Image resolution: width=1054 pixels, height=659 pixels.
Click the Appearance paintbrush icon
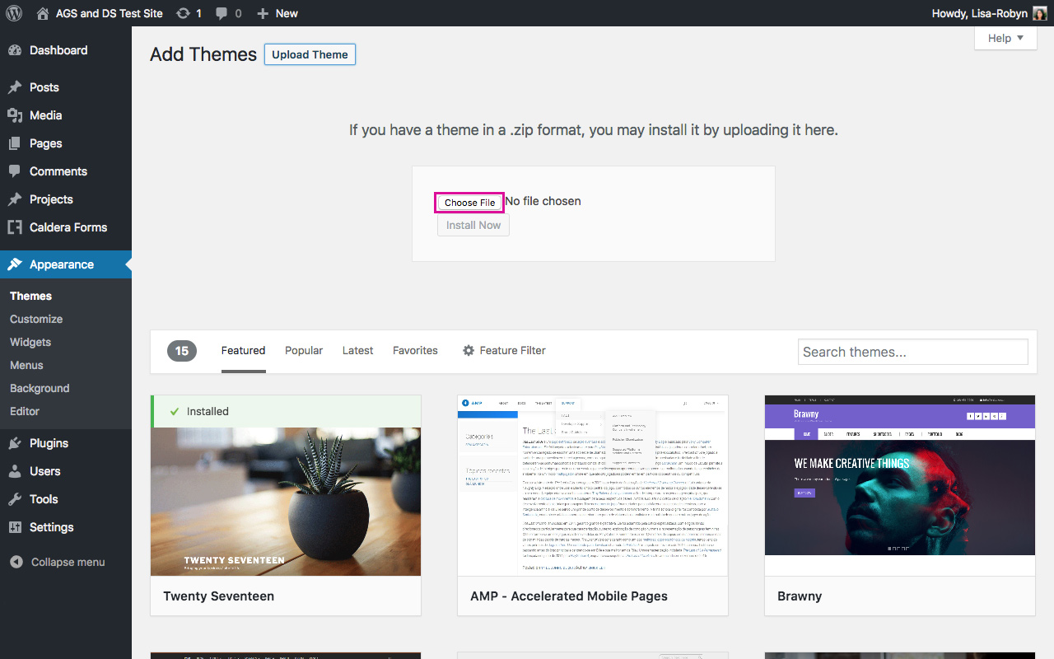[15, 264]
